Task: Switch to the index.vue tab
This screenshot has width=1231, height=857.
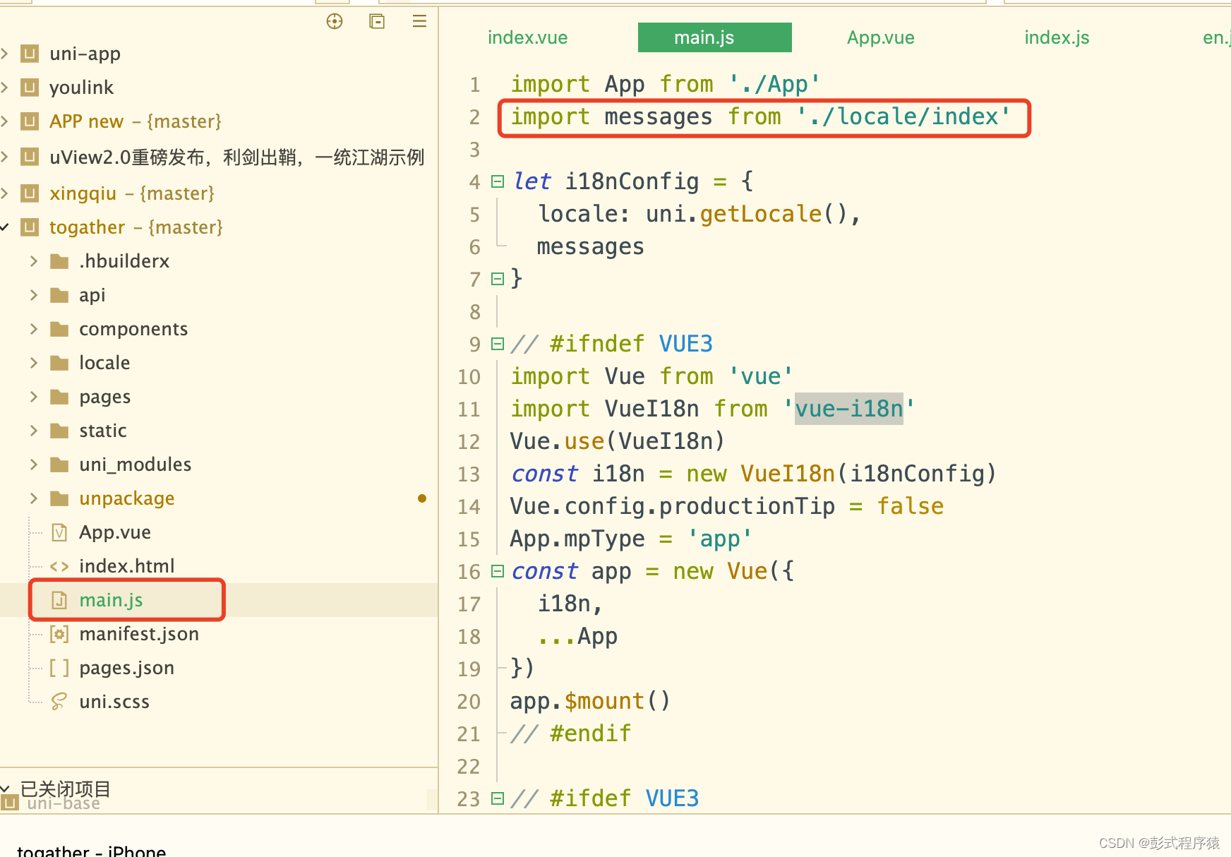Action: click(x=528, y=37)
